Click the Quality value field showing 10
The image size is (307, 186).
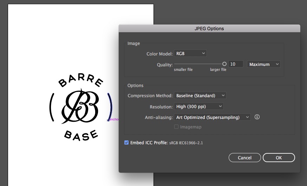click(x=236, y=64)
